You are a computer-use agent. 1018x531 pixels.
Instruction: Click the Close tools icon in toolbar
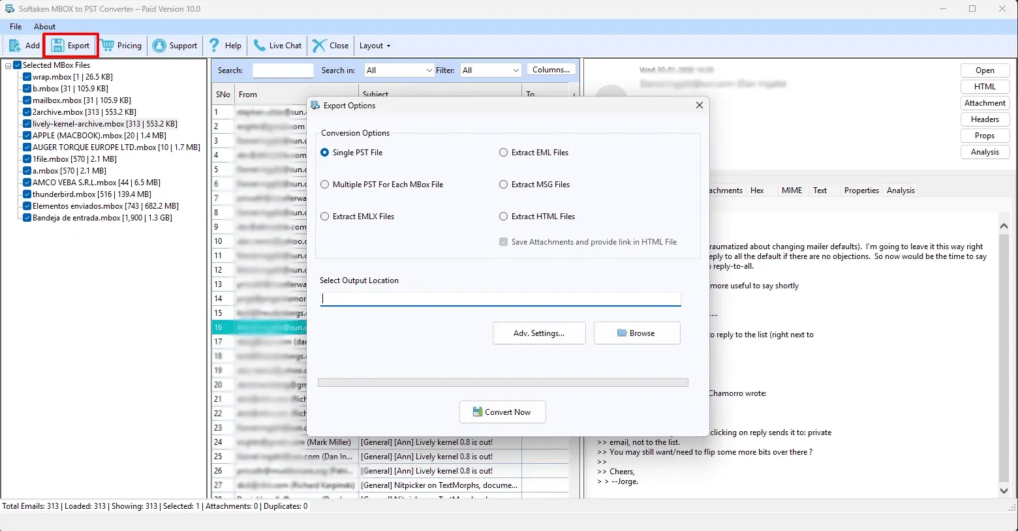[319, 46]
